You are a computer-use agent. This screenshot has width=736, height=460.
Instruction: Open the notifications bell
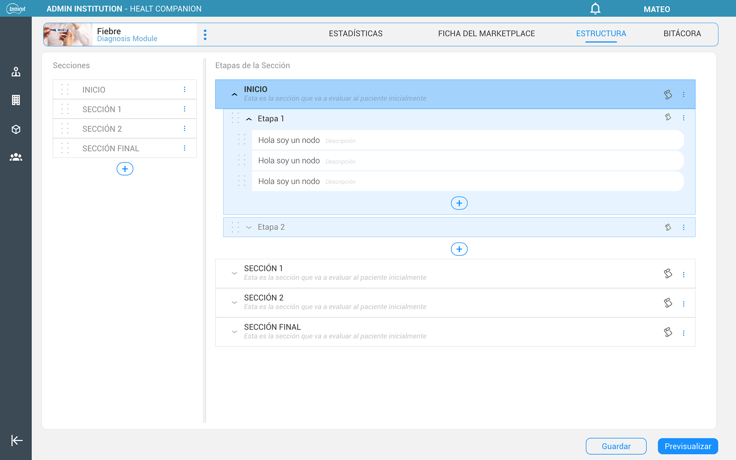coord(595,8)
